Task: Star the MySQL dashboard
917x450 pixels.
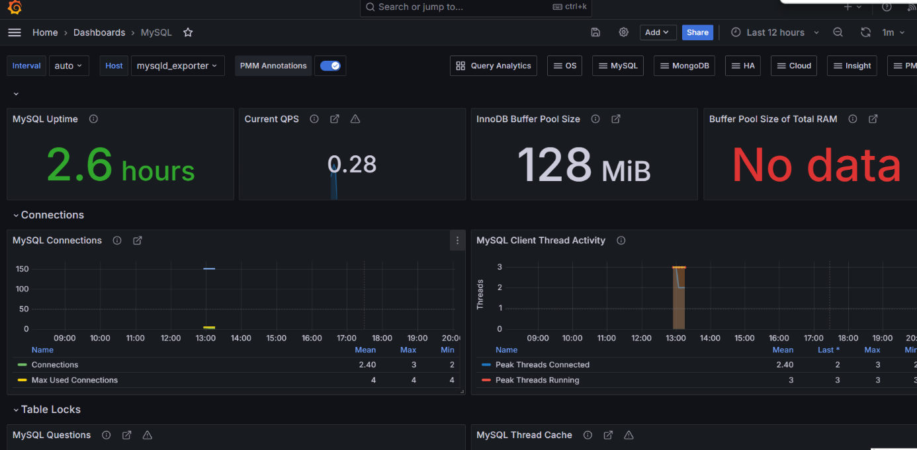Action: pyautogui.click(x=188, y=32)
